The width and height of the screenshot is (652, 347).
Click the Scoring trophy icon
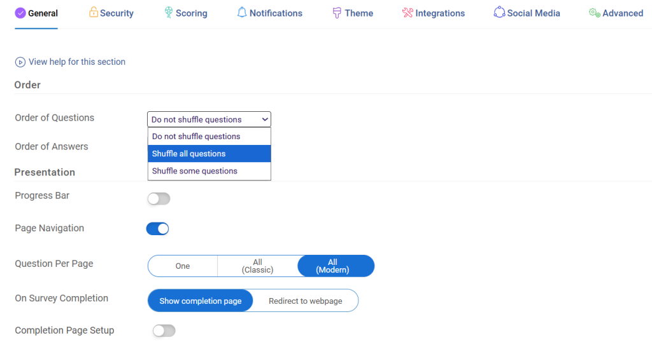[x=168, y=13]
